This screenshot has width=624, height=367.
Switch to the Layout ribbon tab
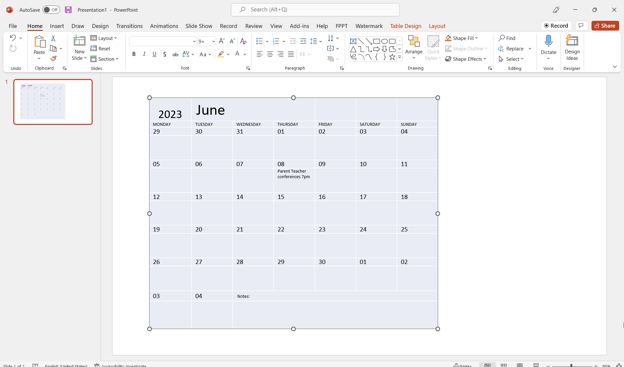(x=437, y=26)
